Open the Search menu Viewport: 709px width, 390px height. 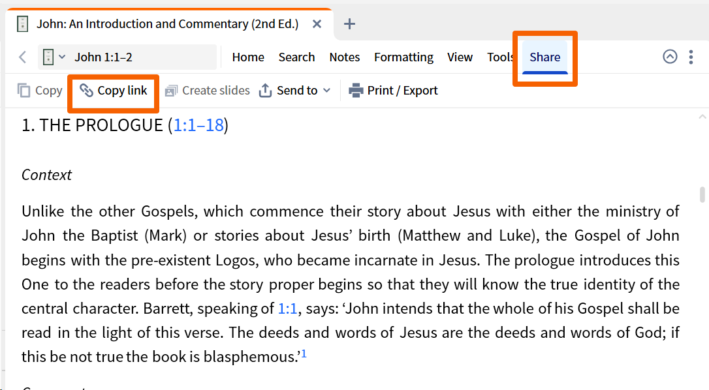click(296, 57)
